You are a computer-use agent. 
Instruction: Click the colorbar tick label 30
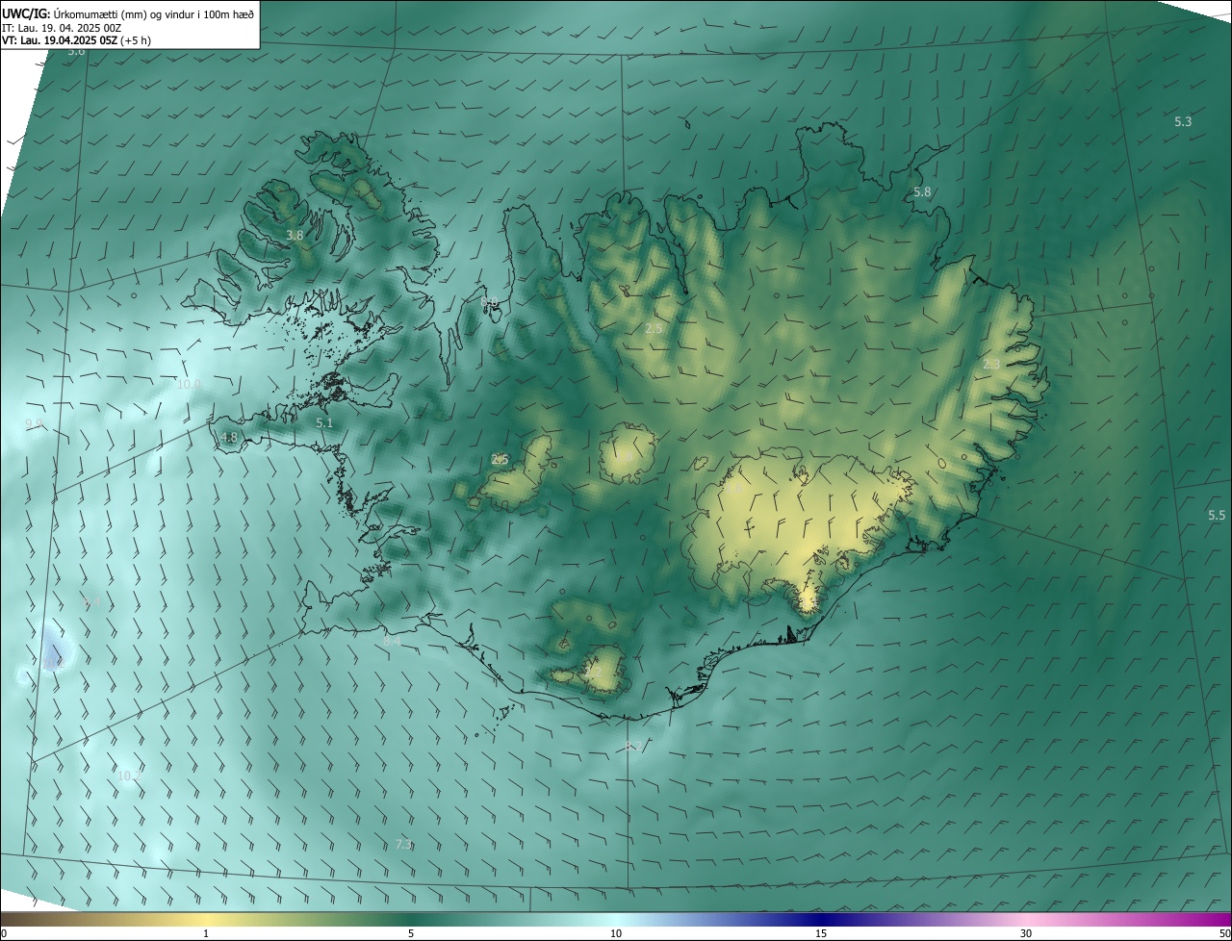[x=1026, y=933]
